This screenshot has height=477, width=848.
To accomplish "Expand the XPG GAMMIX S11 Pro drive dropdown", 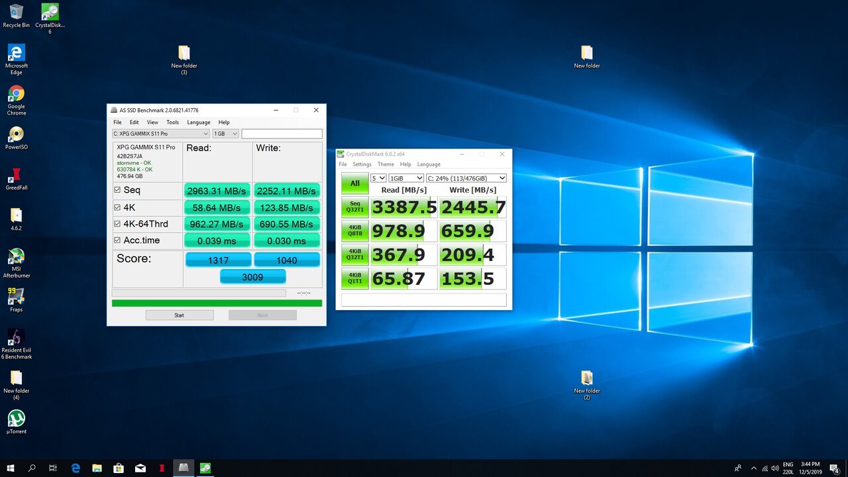I will point(160,134).
